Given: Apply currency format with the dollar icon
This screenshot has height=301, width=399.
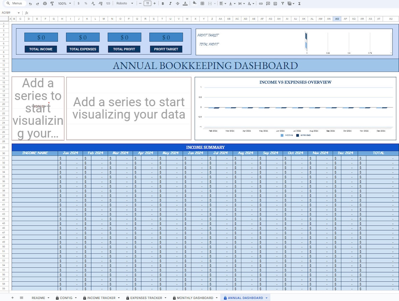Looking at the screenshot, I should click(79, 3).
